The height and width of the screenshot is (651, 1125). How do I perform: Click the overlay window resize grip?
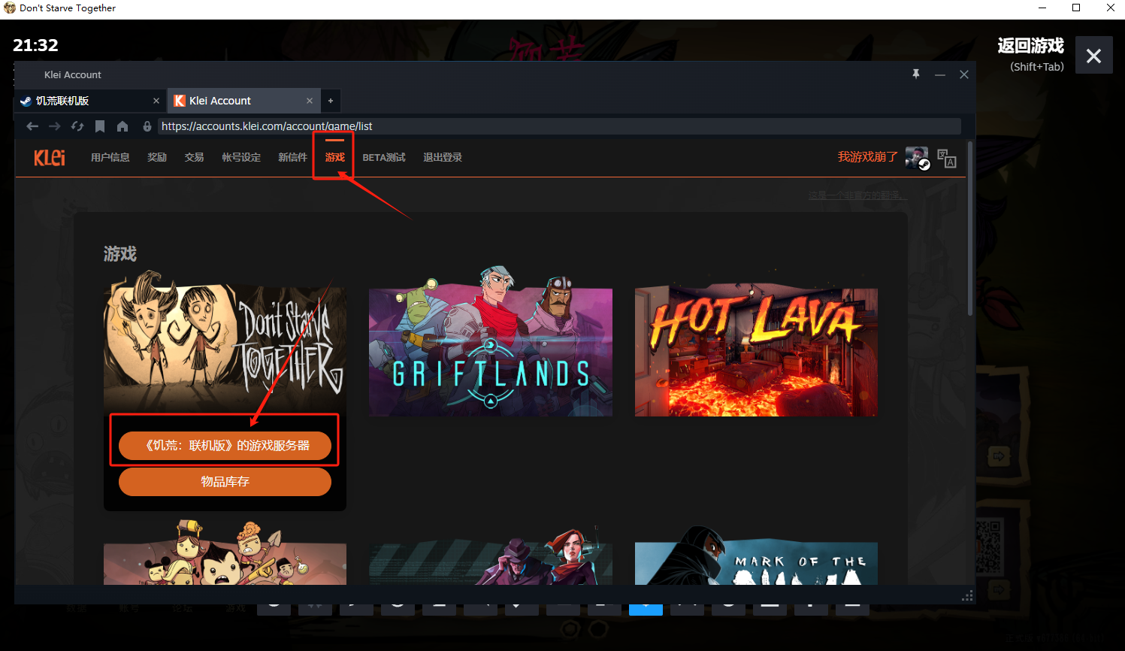pos(967,596)
